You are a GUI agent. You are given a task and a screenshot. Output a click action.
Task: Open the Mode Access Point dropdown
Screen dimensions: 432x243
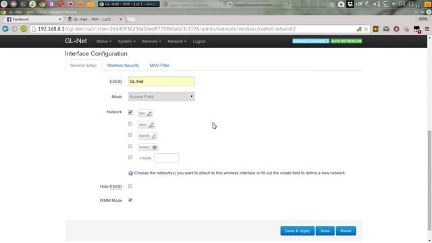pyautogui.click(x=161, y=97)
